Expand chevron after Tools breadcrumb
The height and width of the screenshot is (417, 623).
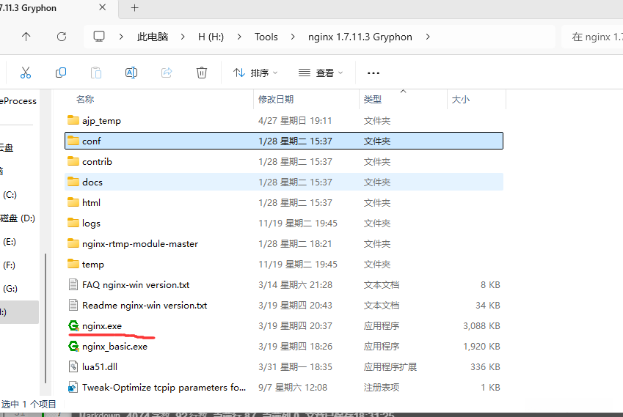[x=293, y=37]
